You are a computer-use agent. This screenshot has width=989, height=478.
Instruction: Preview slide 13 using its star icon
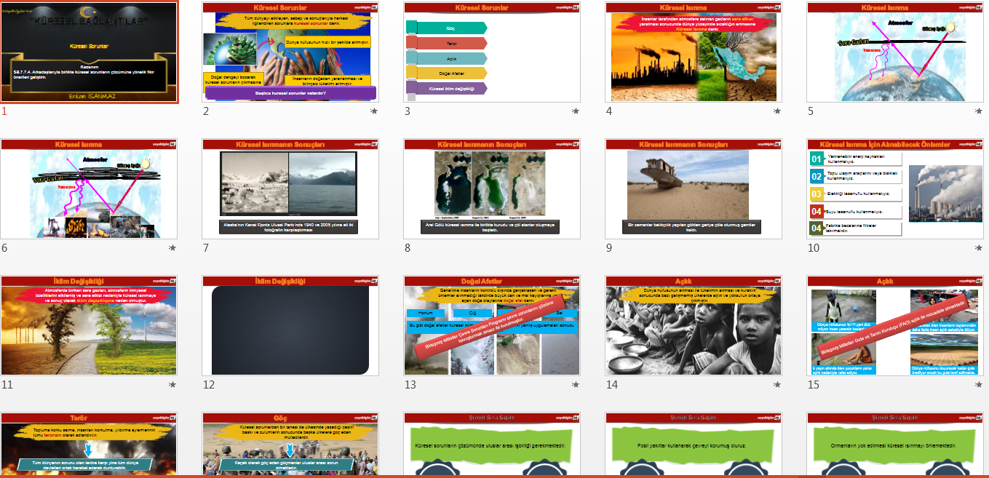[x=576, y=385]
